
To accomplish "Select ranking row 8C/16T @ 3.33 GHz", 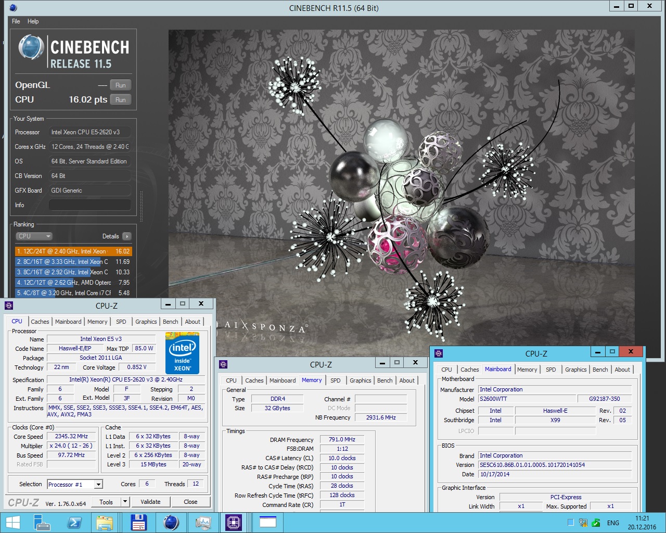I will [x=73, y=262].
